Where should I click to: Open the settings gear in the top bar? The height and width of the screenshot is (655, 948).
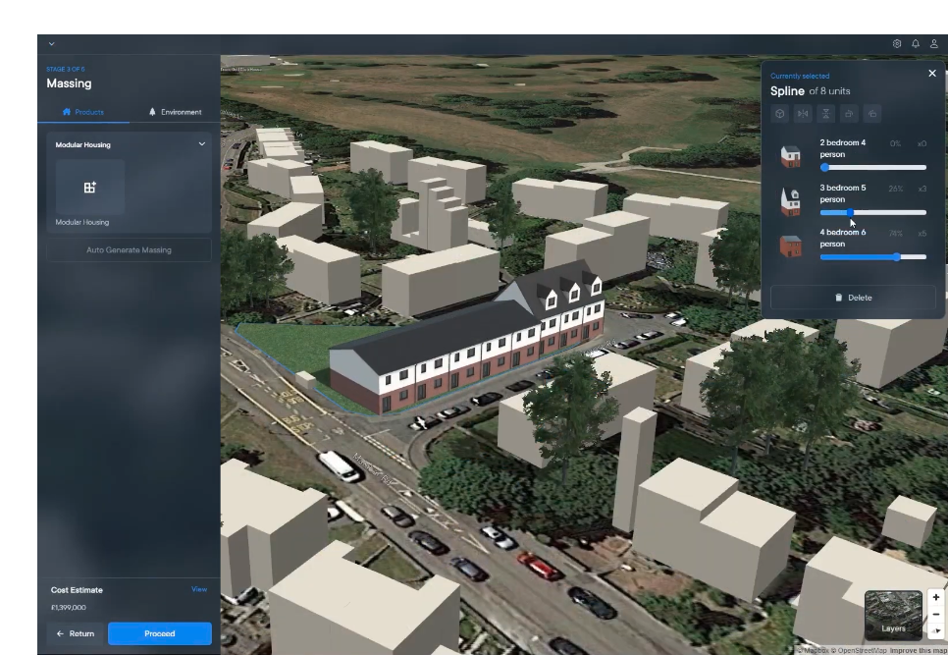896,43
